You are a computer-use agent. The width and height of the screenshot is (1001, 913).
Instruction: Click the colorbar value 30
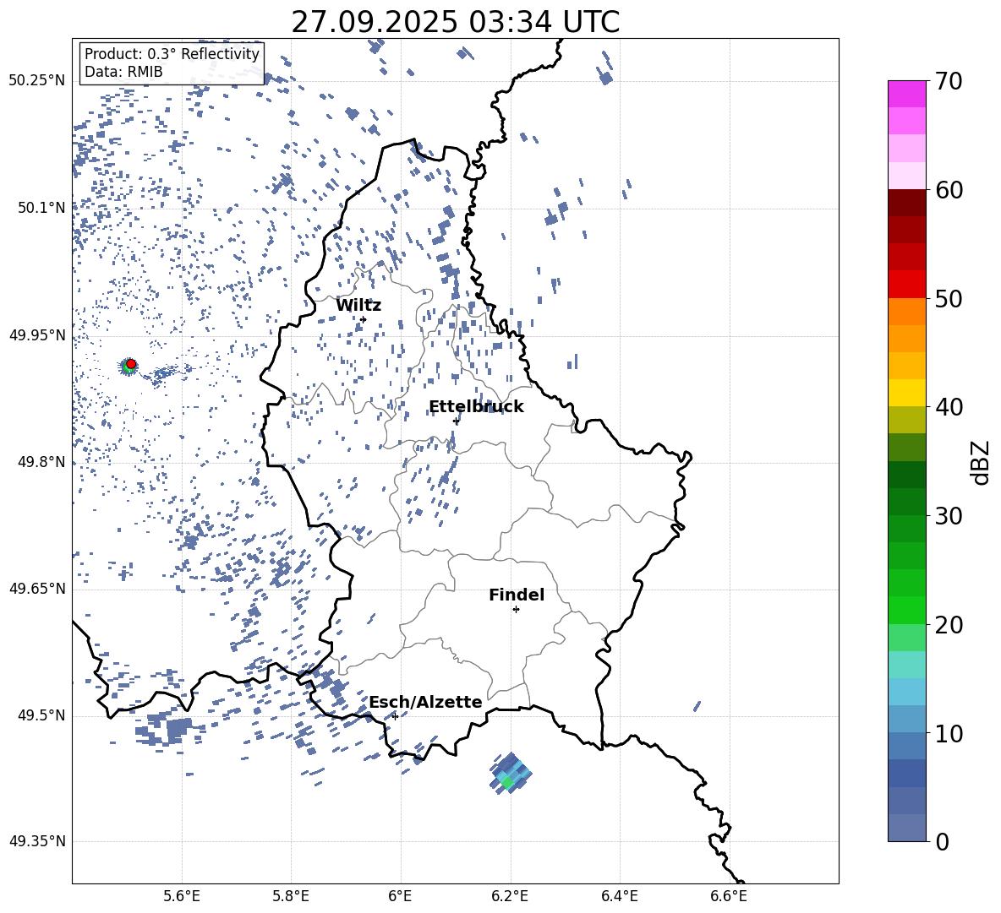click(x=949, y=516)
